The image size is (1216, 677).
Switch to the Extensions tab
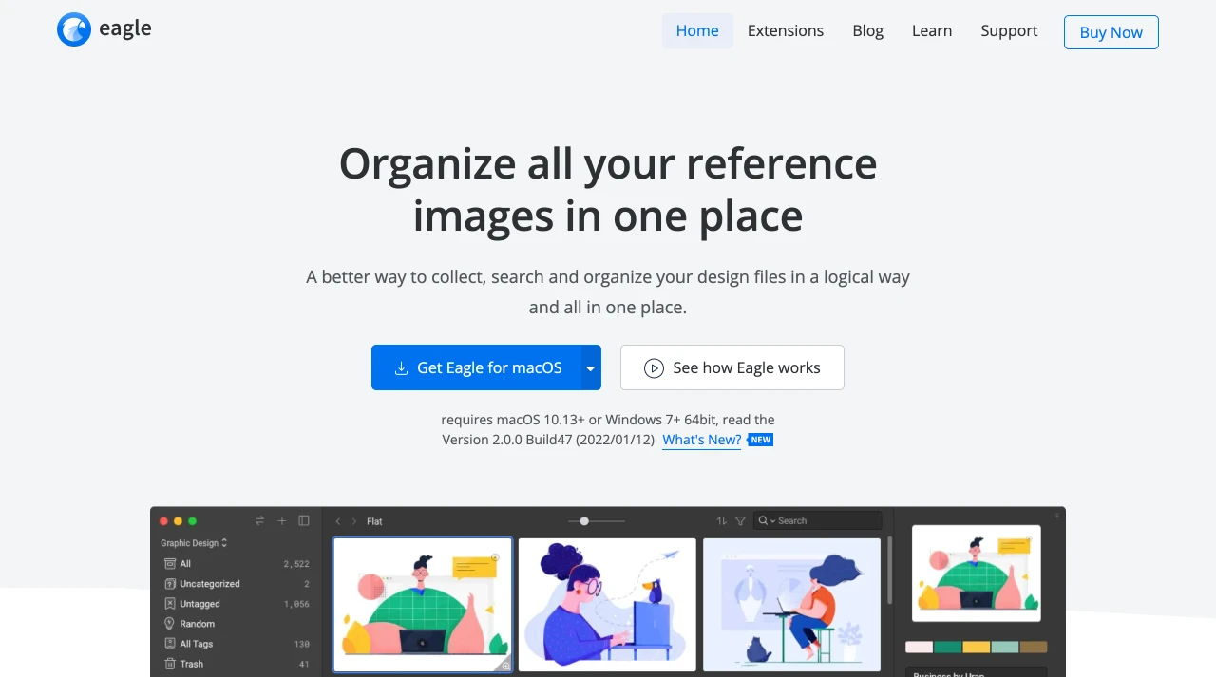786,30
